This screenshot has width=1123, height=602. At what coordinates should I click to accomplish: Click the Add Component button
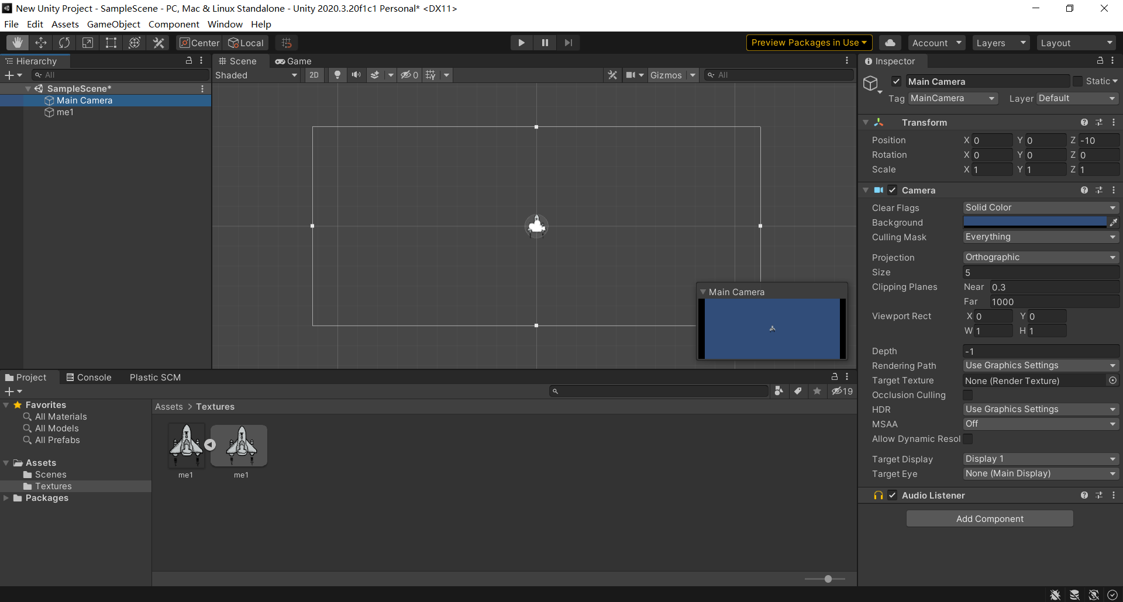(x=990, y=519)
